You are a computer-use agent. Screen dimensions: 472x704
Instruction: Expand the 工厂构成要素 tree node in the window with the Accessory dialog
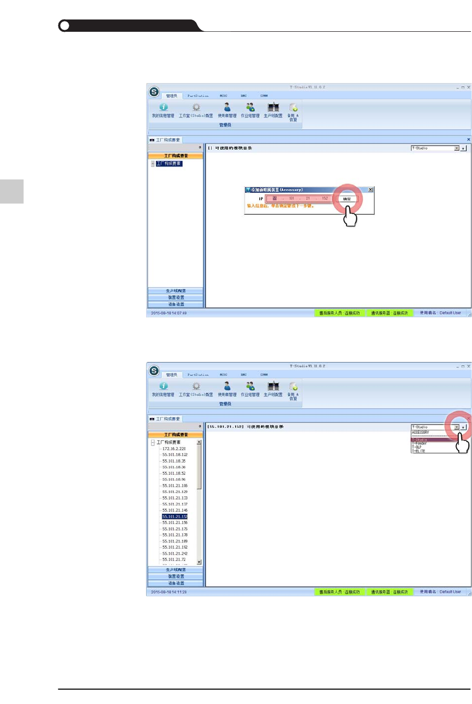(x=153, y=164)
